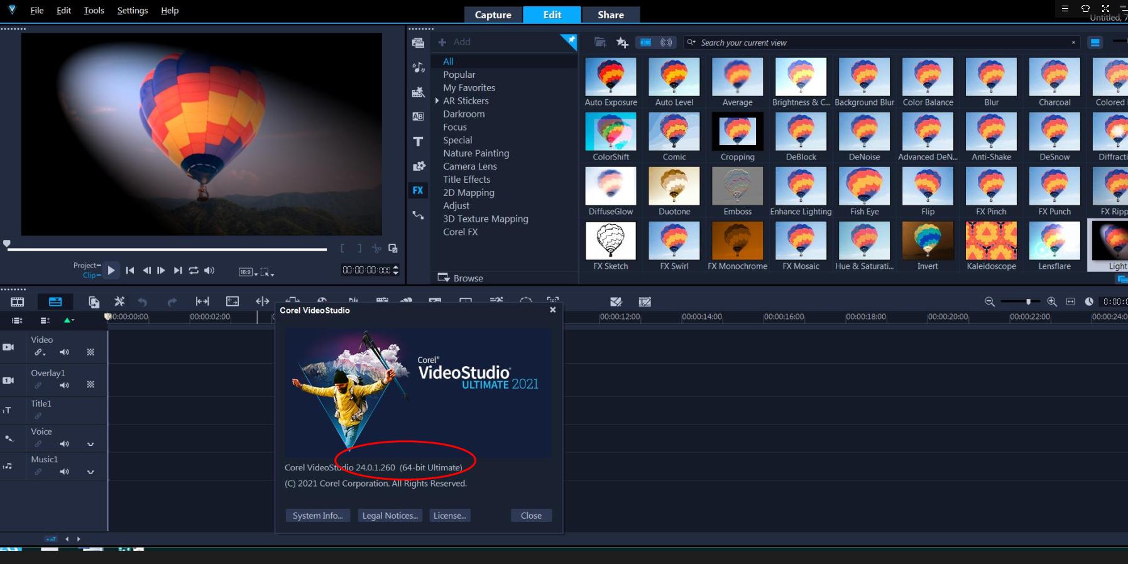Switch to Timeline view icon

[55, 302]
